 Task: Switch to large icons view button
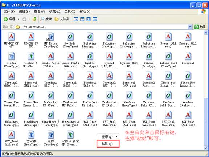tap(76, 19)
